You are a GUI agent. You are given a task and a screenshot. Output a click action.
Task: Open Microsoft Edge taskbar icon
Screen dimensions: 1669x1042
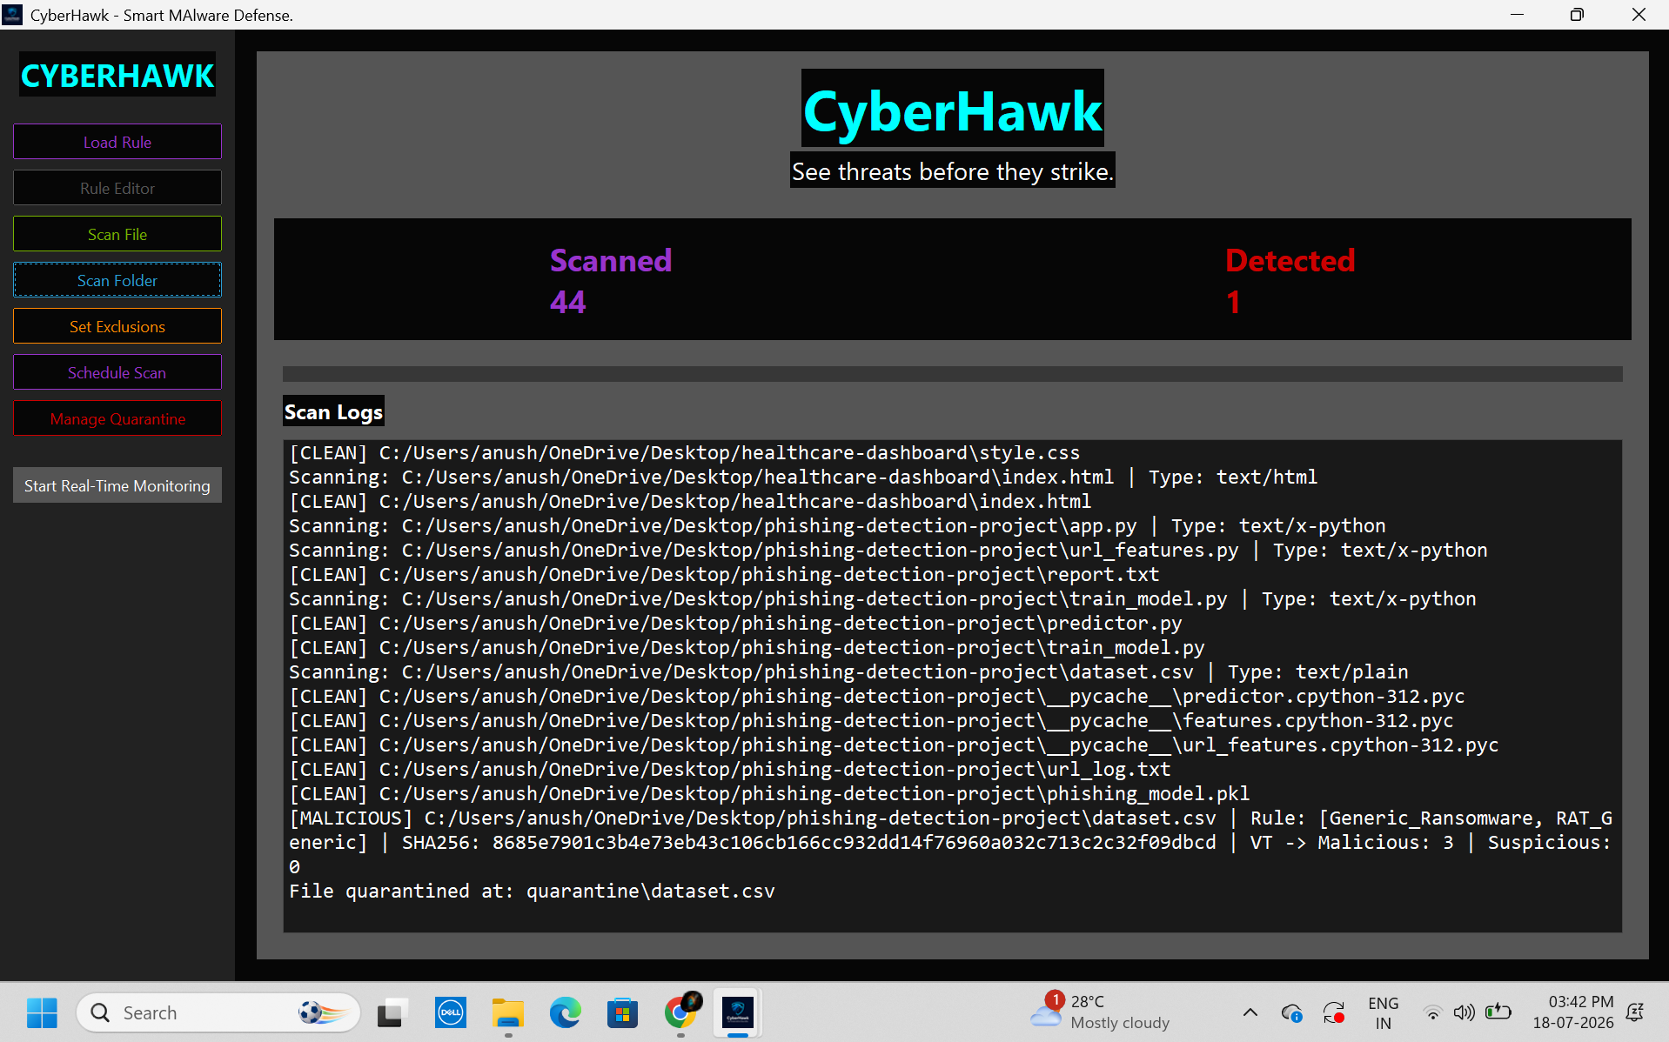[565, 1012]
